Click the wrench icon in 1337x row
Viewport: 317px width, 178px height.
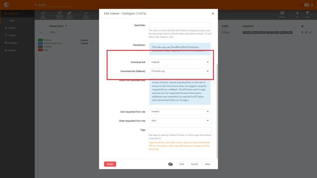(x=310, y=32)
